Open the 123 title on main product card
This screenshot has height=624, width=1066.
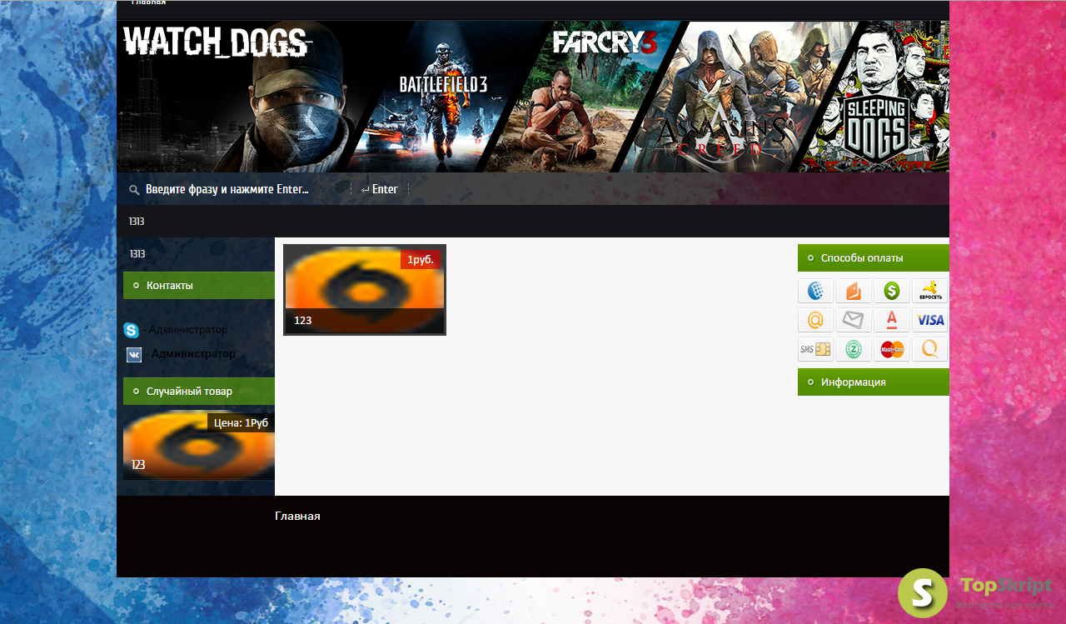303,320
